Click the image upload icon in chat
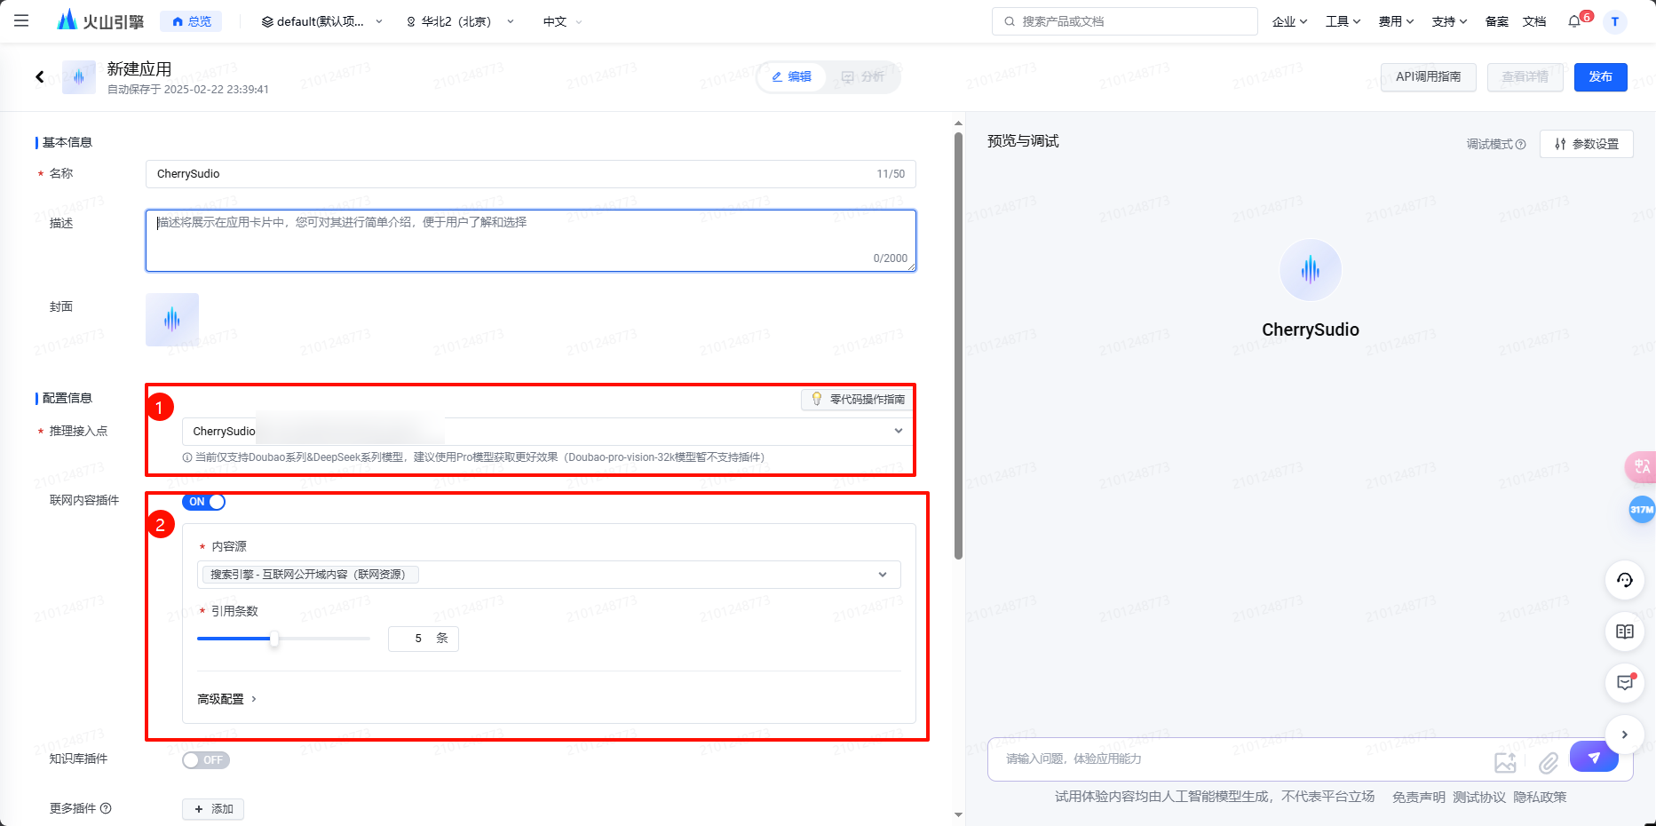 [x=1505, y=762]
